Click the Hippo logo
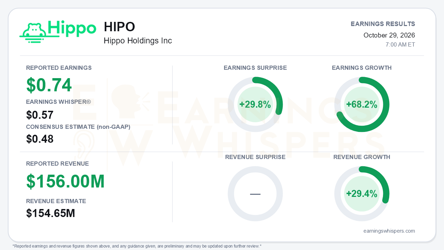Viewport: 444px width, 250px height. coord(58,31)
